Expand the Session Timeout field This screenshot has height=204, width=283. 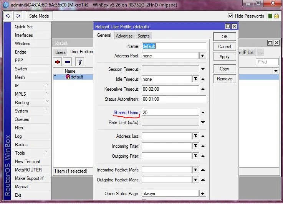click(203, 69)
